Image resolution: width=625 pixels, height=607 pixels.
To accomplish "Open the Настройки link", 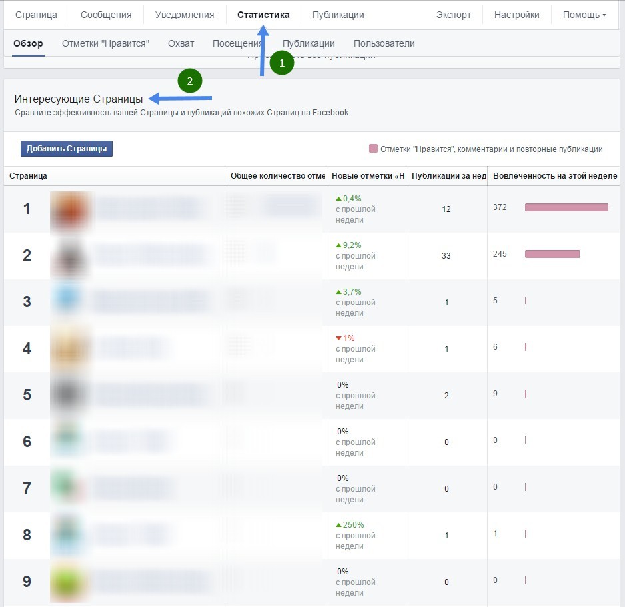I will tap(516, 15).
